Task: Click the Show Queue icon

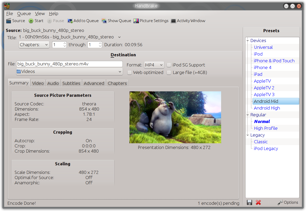Action: [104, 21]
